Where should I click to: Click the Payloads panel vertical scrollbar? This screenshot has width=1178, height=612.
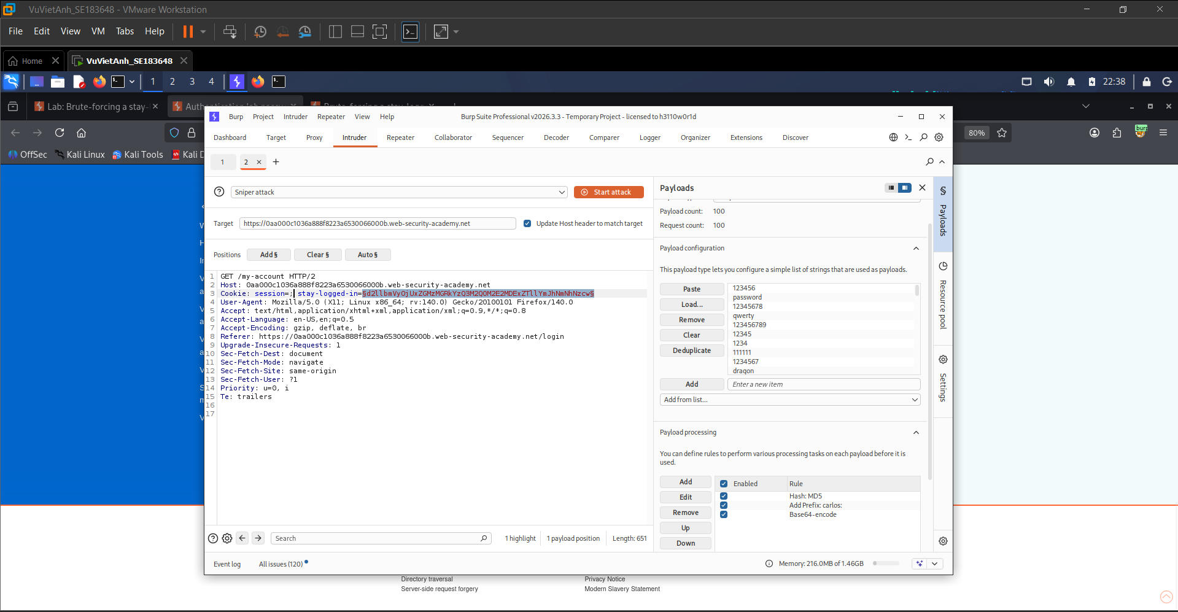pos(929,352)
